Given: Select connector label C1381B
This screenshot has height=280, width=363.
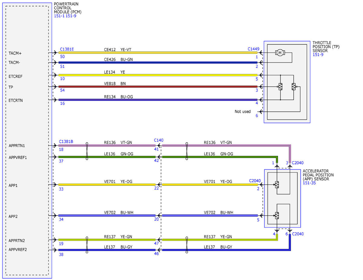Looking at the screenshot, I should pyautogui.click(x=66, y=141).
